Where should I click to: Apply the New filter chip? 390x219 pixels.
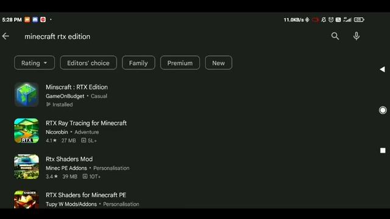pos(218,63)
